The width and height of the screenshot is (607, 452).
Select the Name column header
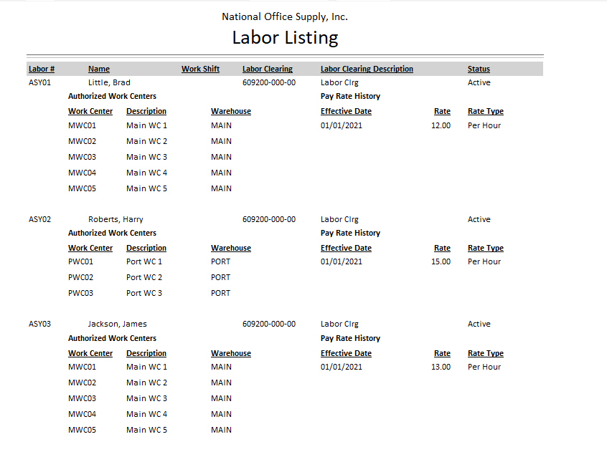(99, 69)
